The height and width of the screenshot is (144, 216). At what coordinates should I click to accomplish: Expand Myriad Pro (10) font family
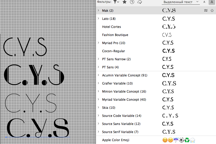[x=98, y=43]
